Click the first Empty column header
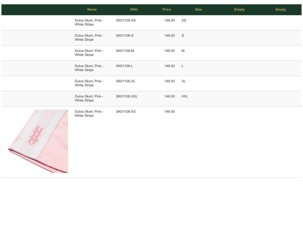This screenshot has width=303, height=234. (x=239, y=9)
